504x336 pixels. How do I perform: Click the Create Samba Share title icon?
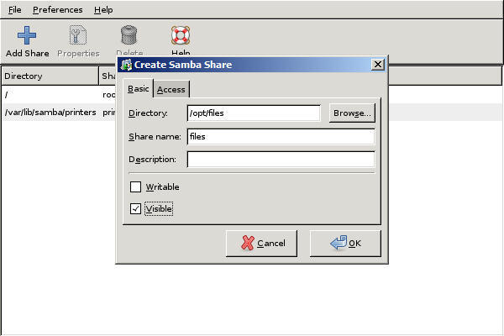pos(126,65)
